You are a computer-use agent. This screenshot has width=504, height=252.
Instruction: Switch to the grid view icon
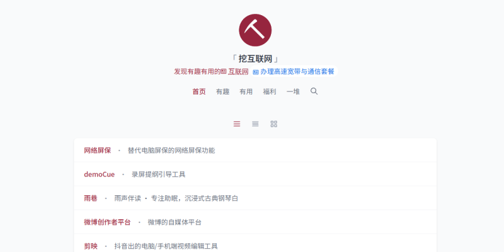[x=274, y=124]
